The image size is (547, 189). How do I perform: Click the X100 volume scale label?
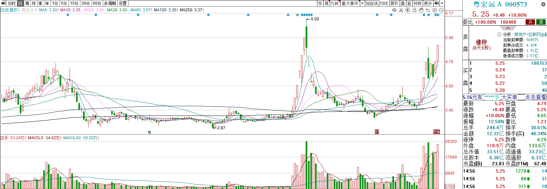point(450,186)
